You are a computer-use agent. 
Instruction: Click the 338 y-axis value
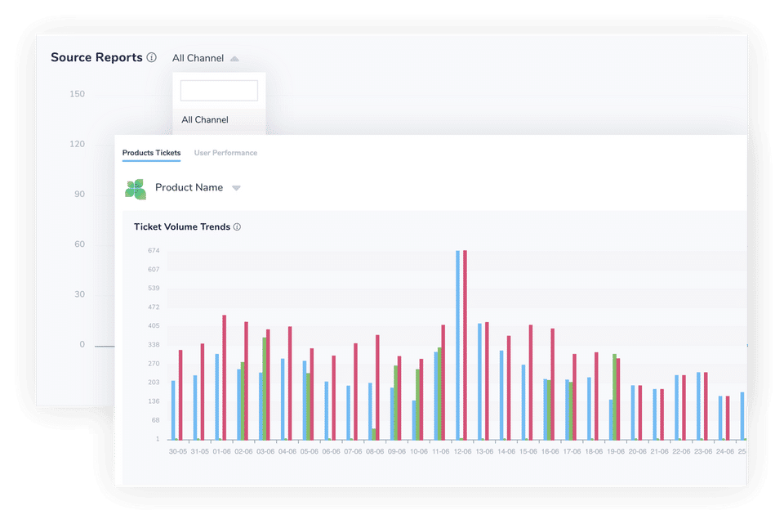click(154, 345)
